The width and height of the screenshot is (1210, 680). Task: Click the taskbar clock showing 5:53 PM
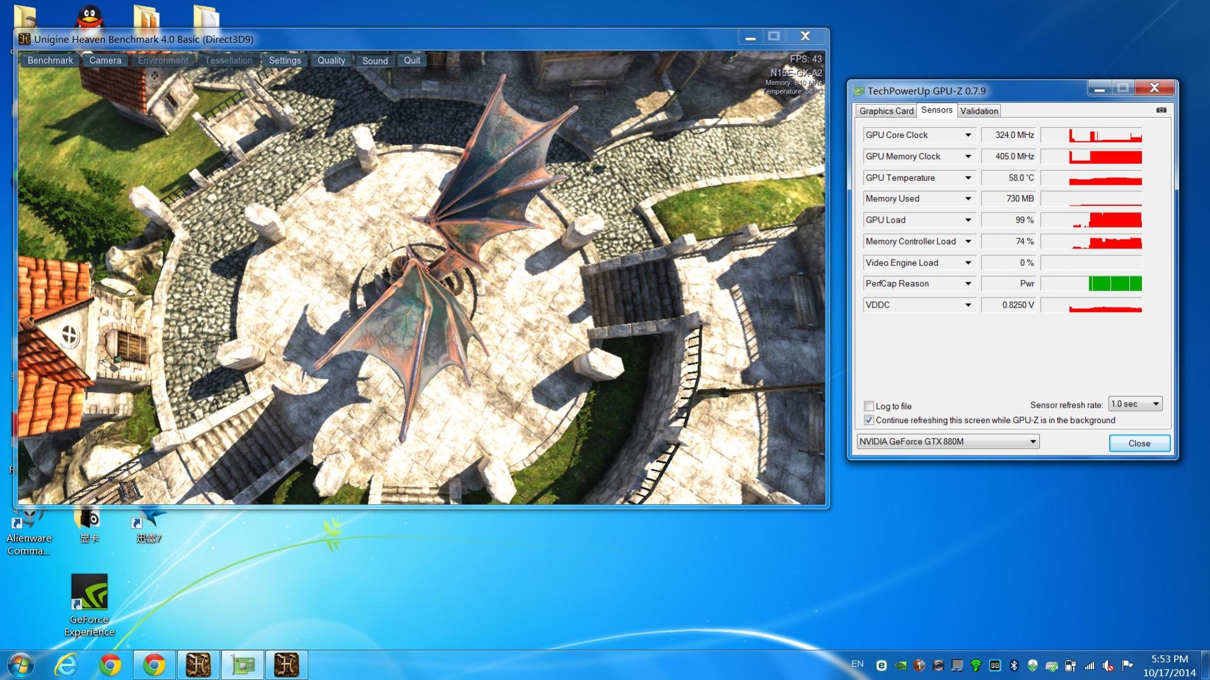[1170, 666]
